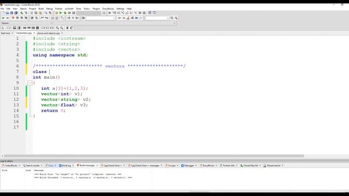Click the Abort build icon
The height and width of the screenshot is (196, 349).
(74, 13)
